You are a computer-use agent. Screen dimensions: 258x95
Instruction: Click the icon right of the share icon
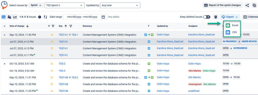pos(254,5)
